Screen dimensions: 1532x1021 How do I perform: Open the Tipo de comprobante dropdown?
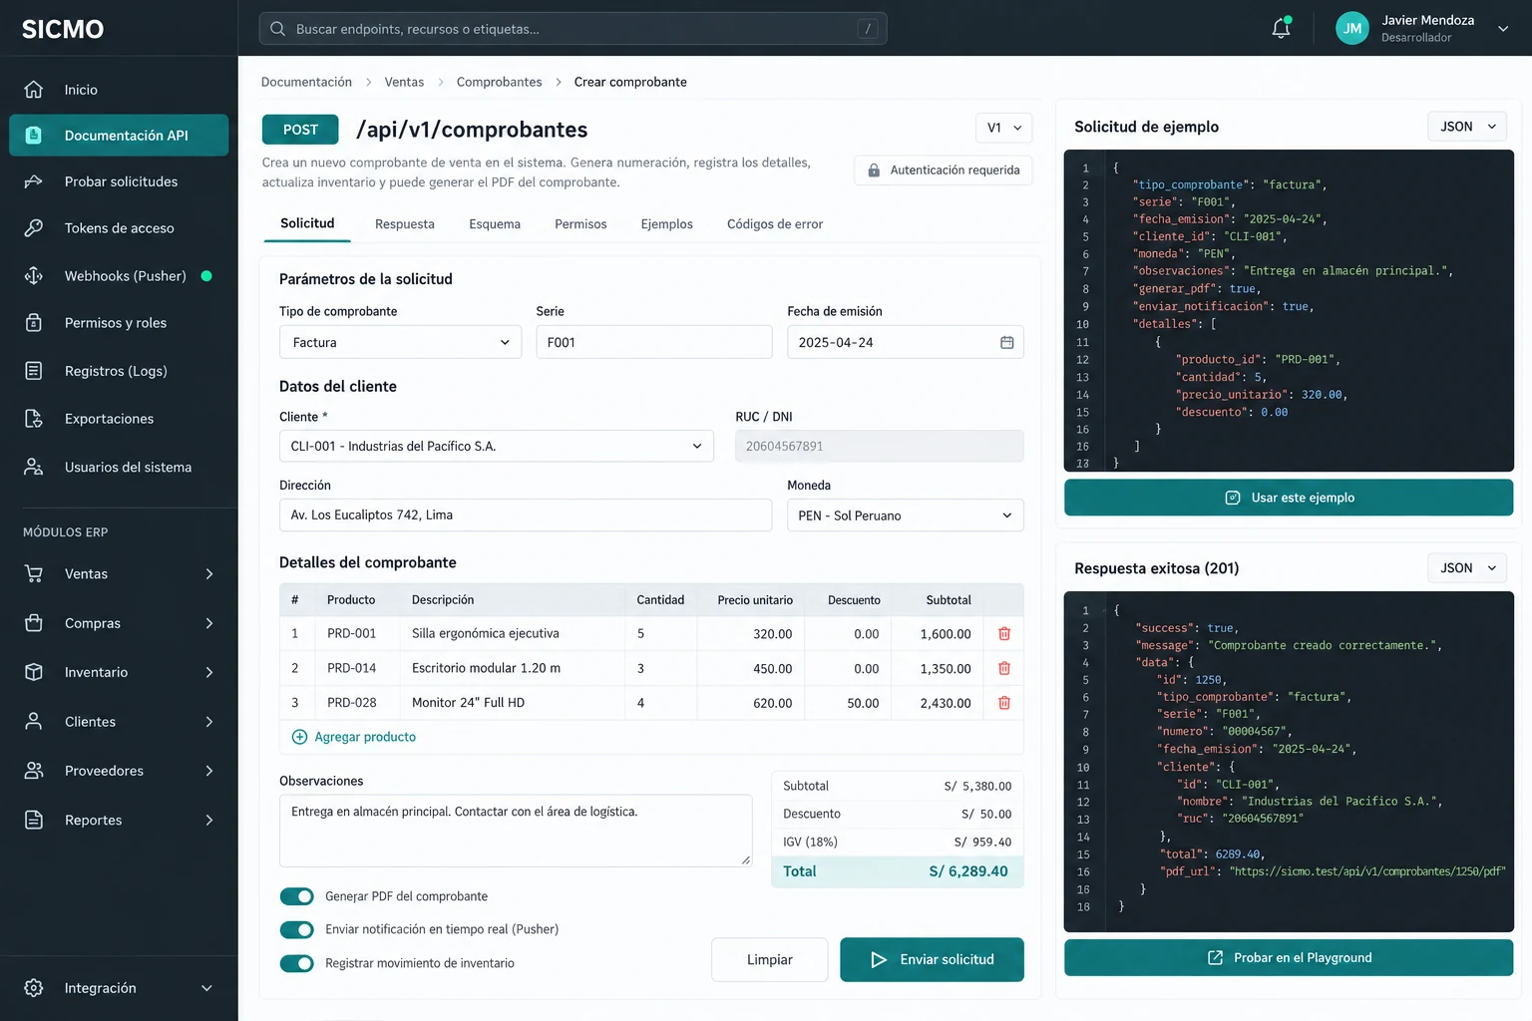pos(400,342)
